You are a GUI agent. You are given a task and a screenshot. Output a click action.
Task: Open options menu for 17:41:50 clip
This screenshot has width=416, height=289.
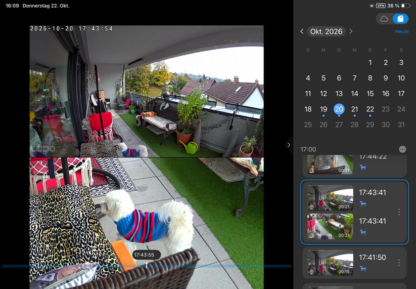click(x=399, y=263)
